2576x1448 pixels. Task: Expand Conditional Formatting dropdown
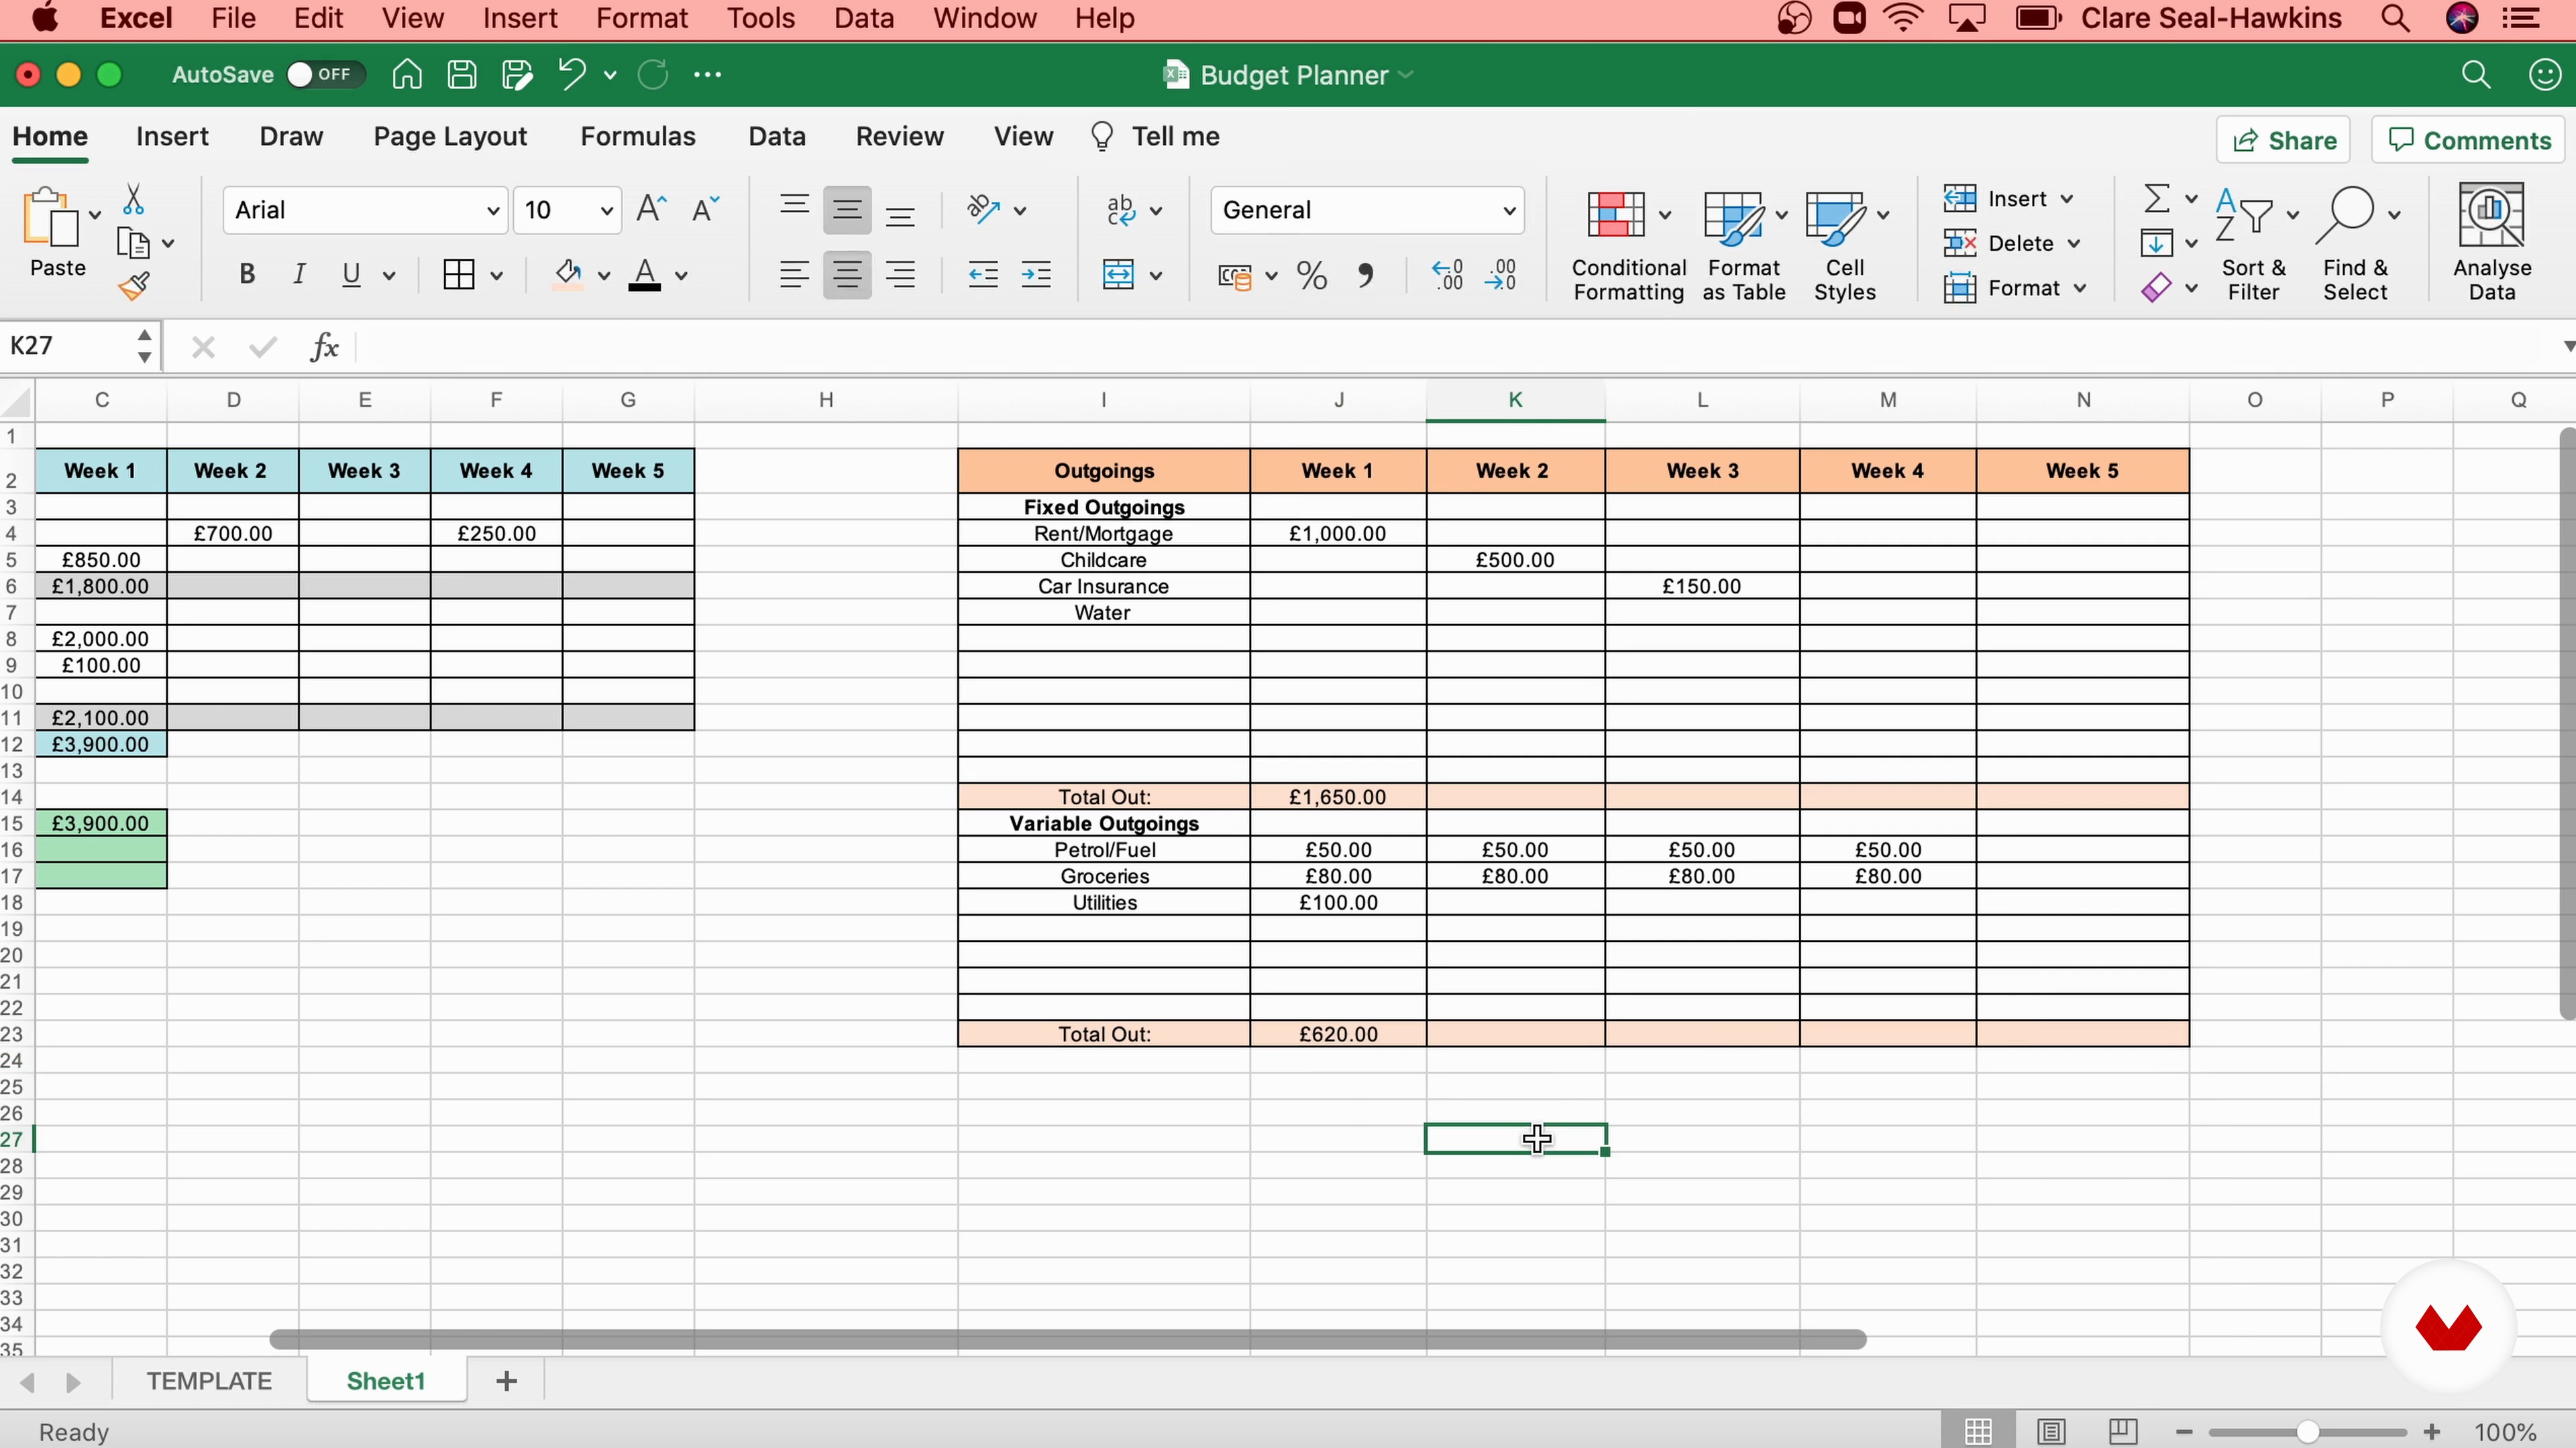point(1665,215)
